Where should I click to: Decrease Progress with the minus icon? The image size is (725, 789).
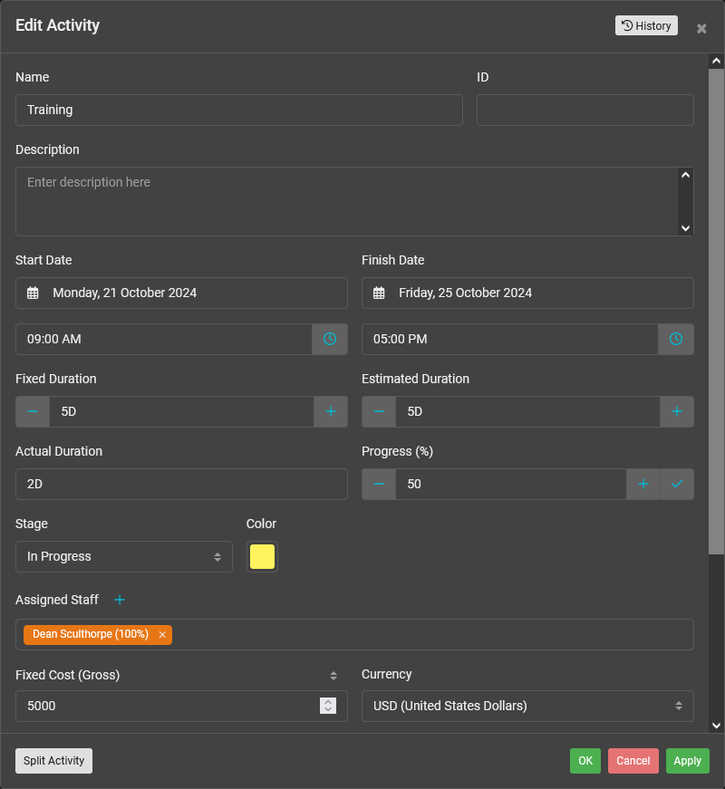point(379,484)
